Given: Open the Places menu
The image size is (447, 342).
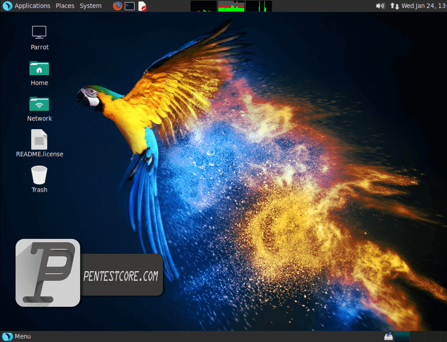Looking at the screenshot, I should tap(65, 6).
